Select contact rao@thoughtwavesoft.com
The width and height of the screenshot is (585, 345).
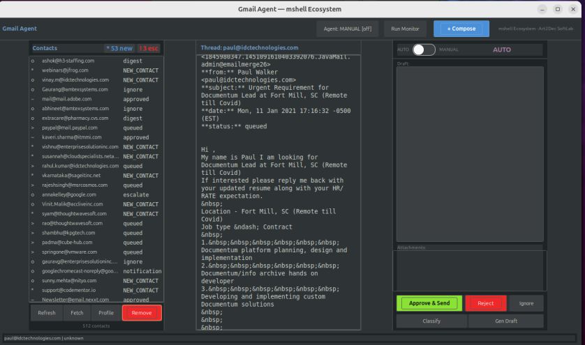[x=96, y=224]
